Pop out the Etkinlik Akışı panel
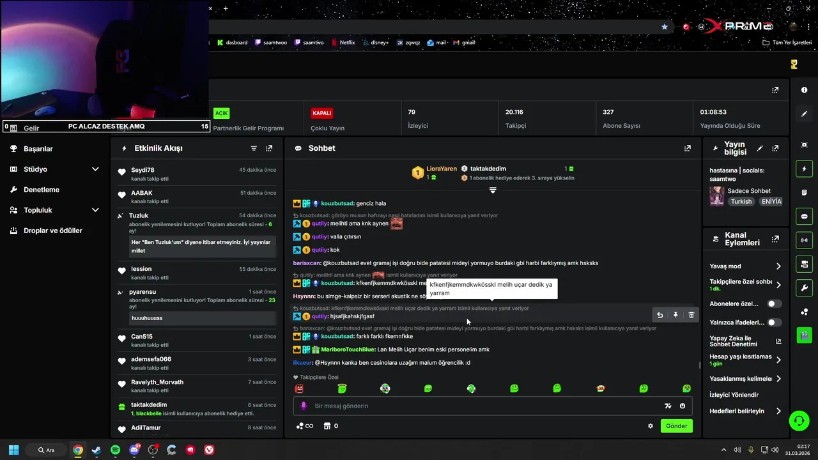Image resolution: width=818 pixels, height=460 pixels. [269, 148]
